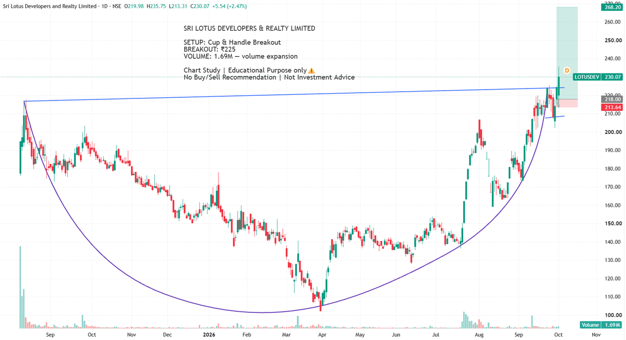Image resolution: width=626 pixels, height=340 pixels.
Task: Click the 218.00 entry price label
Action: [x=612, y=99]
